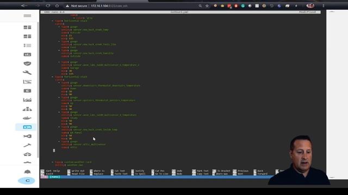Click the white square extension icon
This screenshot has height=195, width=348.
point(257,6)
